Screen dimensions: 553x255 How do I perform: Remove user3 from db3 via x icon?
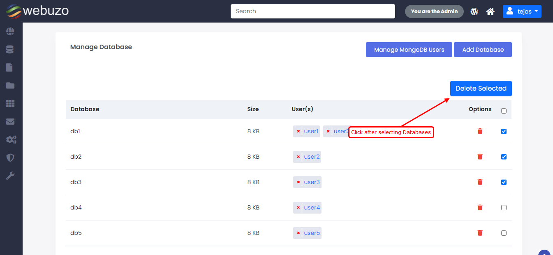[x=298, y=182]
